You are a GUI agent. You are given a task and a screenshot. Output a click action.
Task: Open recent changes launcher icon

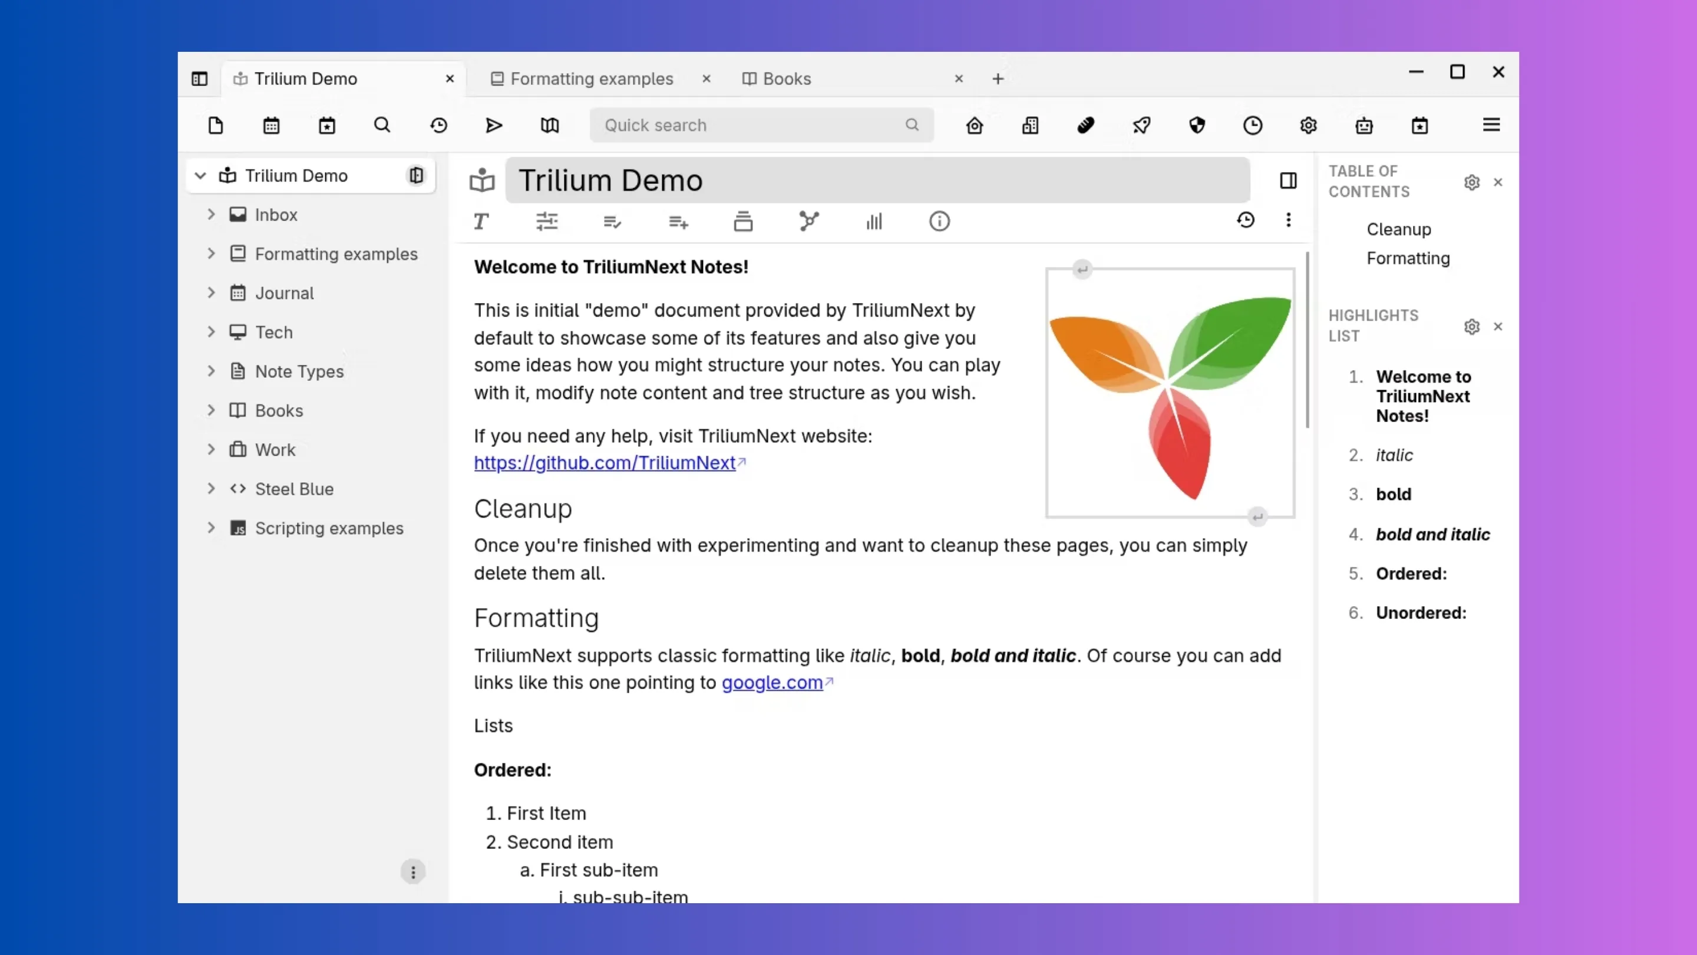[x=438, y=125]
